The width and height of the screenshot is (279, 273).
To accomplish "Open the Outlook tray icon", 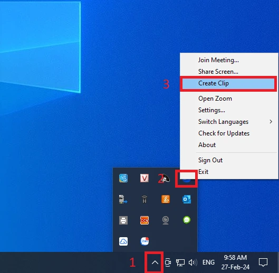I will click(187, 199).
